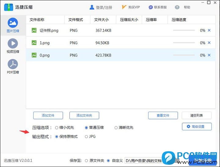The width and height of the screenshot is (220, 167).
Task: Sort by 文件大小 column header
Action: click(x=102, y=20)
